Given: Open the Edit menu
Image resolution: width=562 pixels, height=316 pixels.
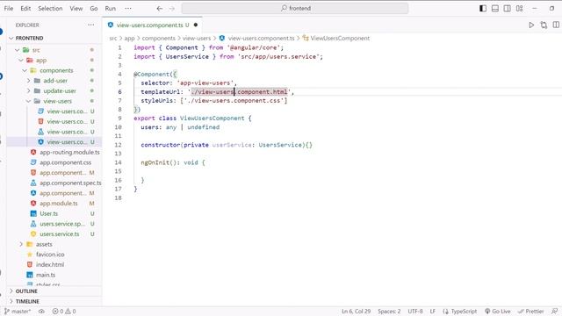Looking at the screenshot, I should (25, 8).
